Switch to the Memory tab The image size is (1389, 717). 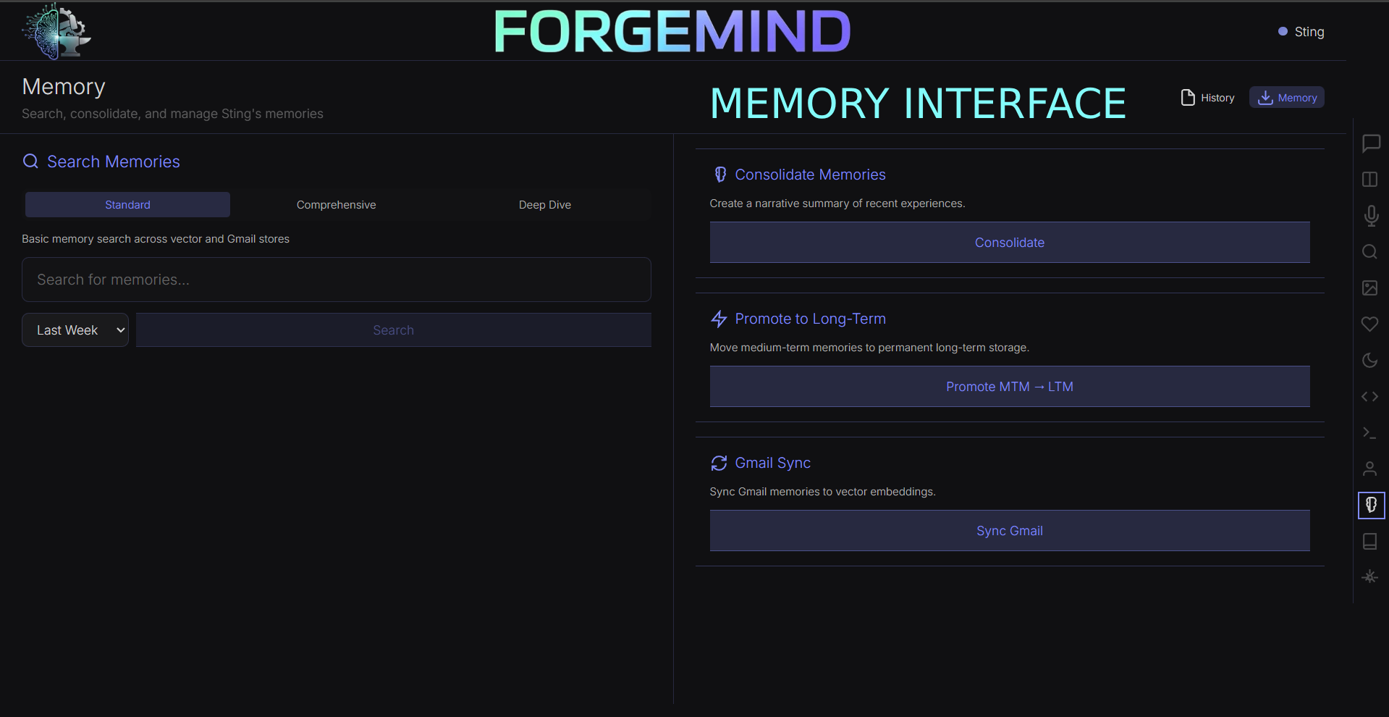coord(1286,98)
